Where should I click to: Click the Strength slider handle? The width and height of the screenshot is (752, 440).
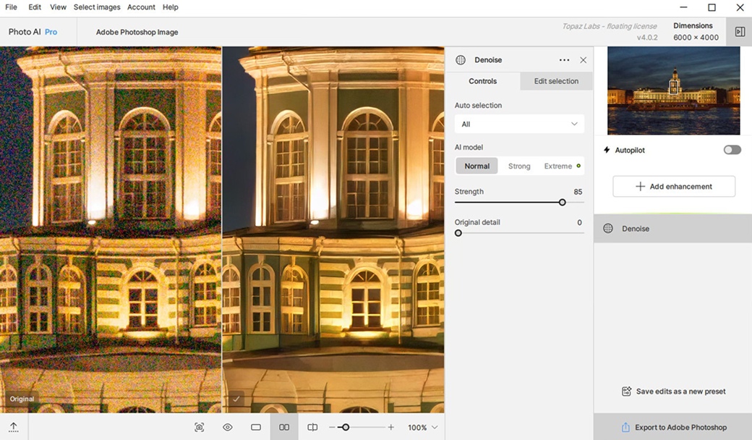[562, 203]
